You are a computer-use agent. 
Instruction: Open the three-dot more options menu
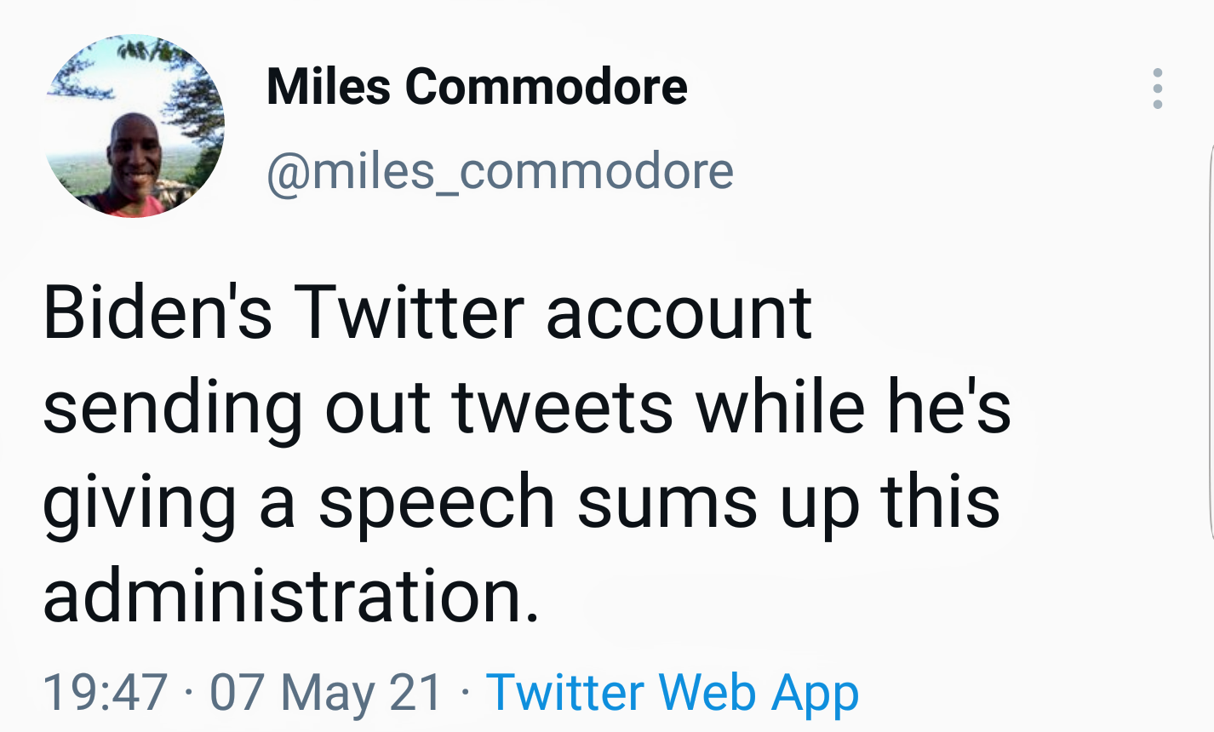coord(1157,89)
